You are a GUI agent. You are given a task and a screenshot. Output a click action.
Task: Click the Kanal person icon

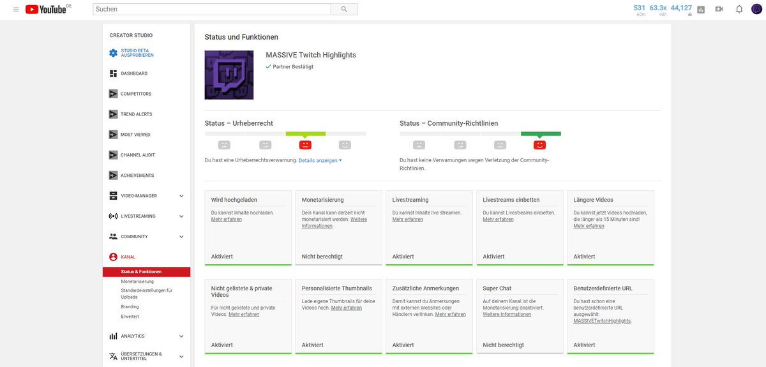point(113,257)
